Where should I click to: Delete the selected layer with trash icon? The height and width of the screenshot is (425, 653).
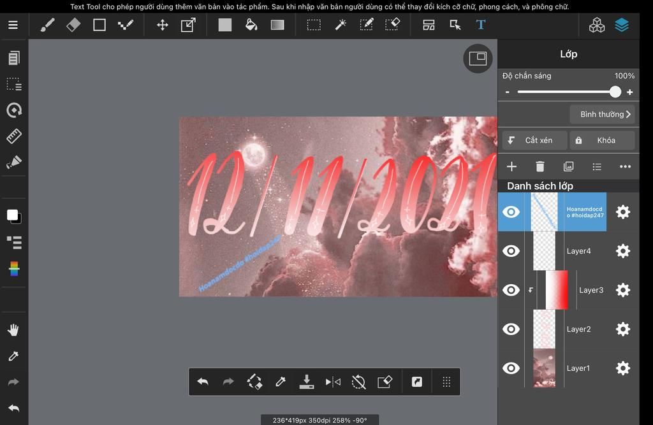coord(539,167)
